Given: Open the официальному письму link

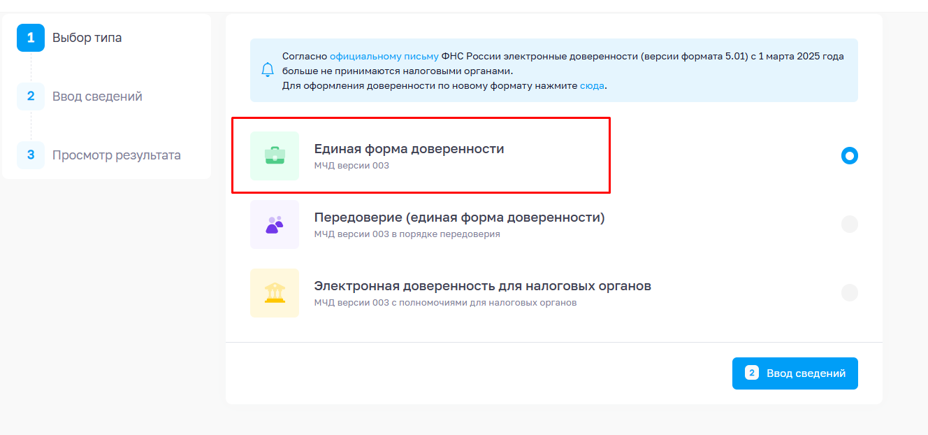Looking at the screenshot, I should pos(384,56).
